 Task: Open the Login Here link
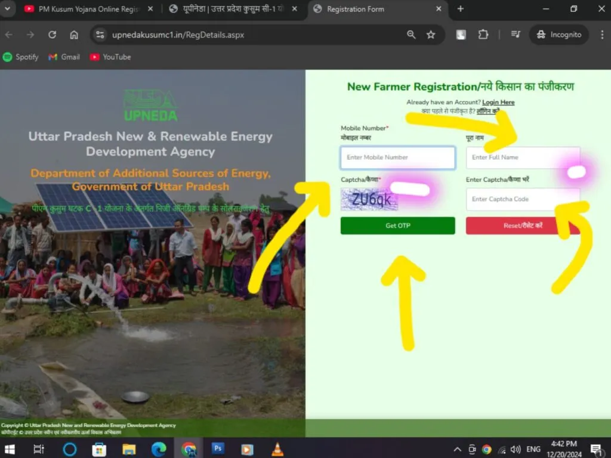pos(499,102)
